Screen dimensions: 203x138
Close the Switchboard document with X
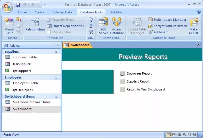[198, 45]
